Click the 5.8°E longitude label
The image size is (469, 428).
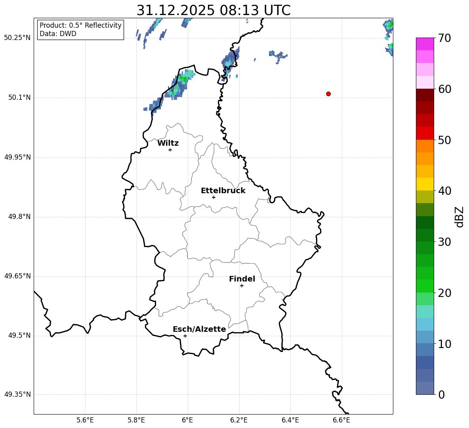[136, 420]
